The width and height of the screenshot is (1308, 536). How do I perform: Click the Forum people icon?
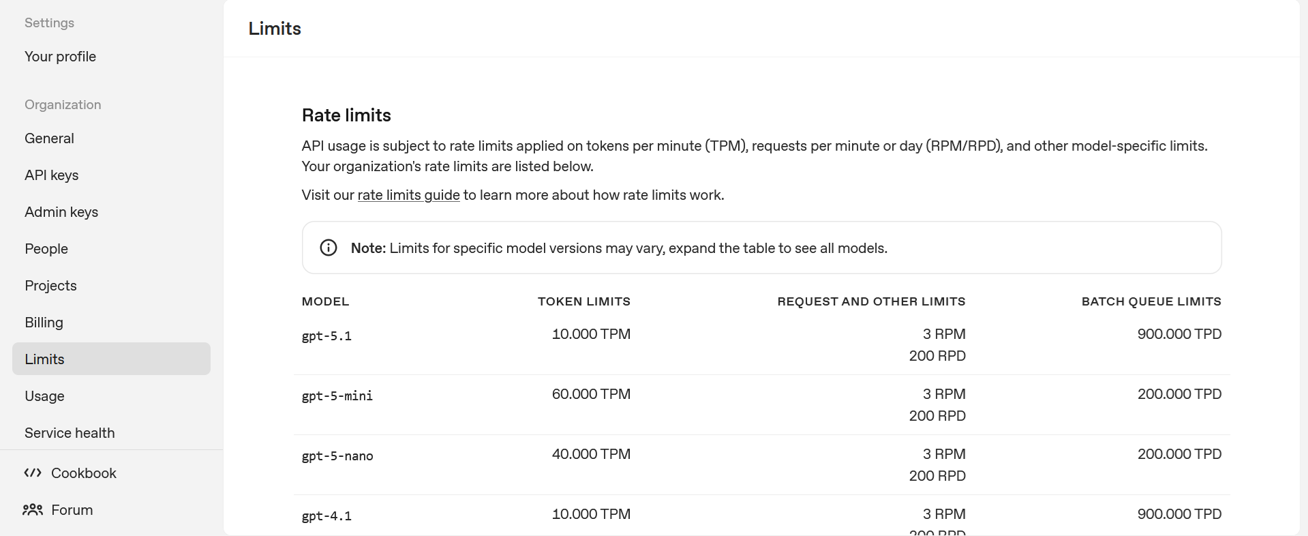pyautogui.click(x=33, y=509)
